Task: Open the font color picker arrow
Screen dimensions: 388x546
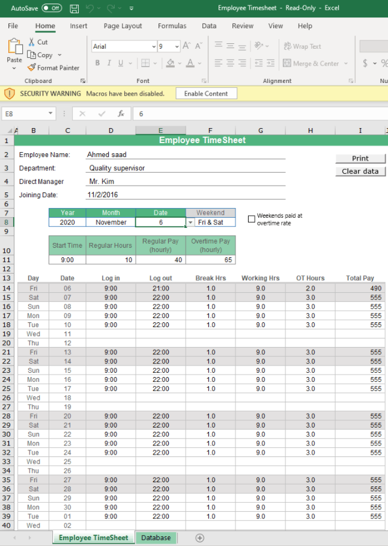Action: tap(201, 63)
